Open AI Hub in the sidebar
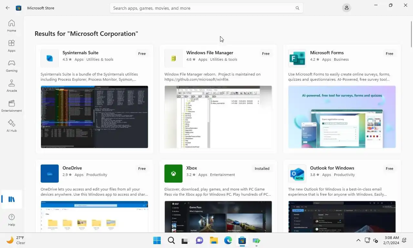This screenshot has width=413, height=248. 12,126
